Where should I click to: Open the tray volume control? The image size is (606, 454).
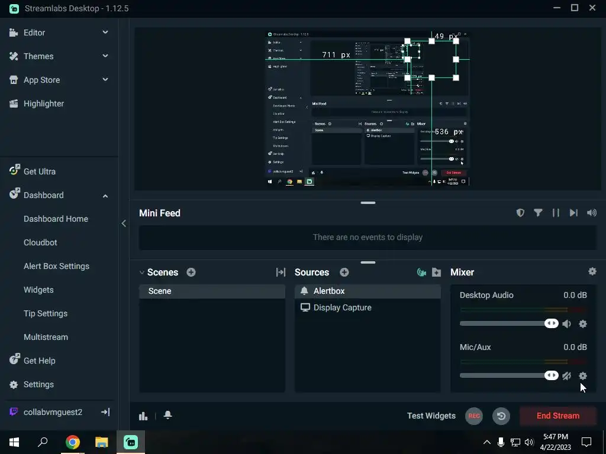coord(529,442)
